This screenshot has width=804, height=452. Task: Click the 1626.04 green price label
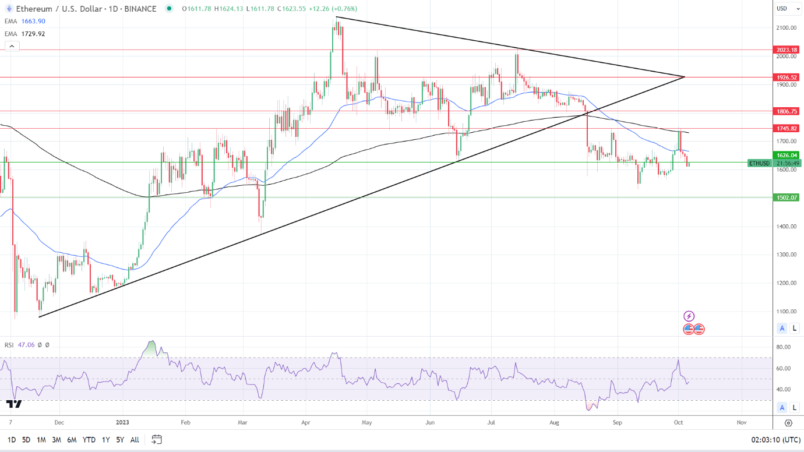786,156
